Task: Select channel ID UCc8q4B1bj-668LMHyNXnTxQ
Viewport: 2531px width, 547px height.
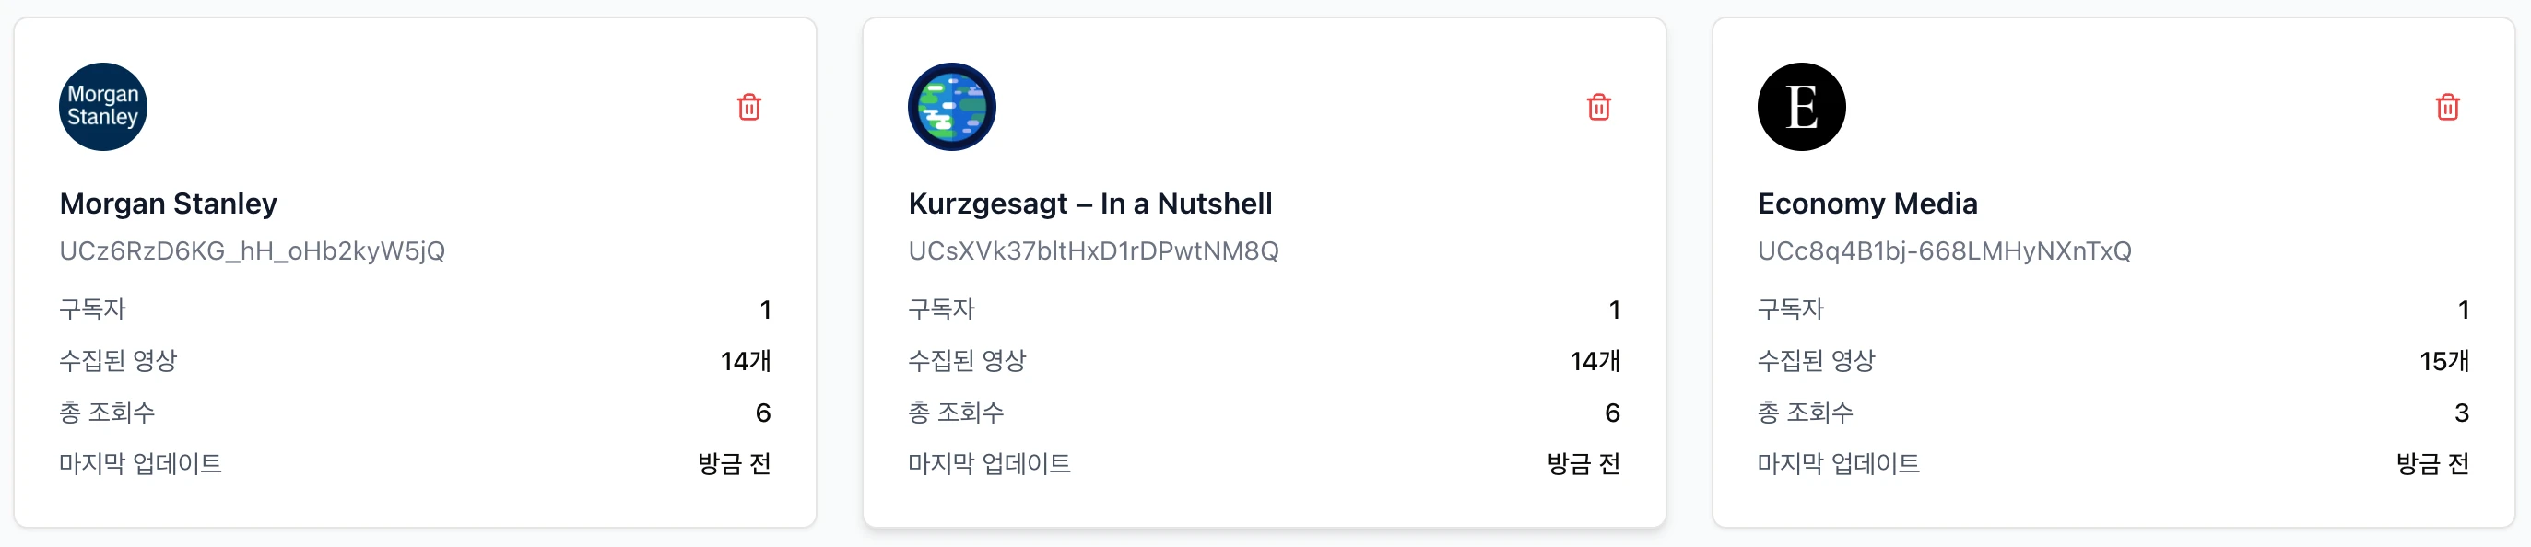Action: click(1945, 251)
